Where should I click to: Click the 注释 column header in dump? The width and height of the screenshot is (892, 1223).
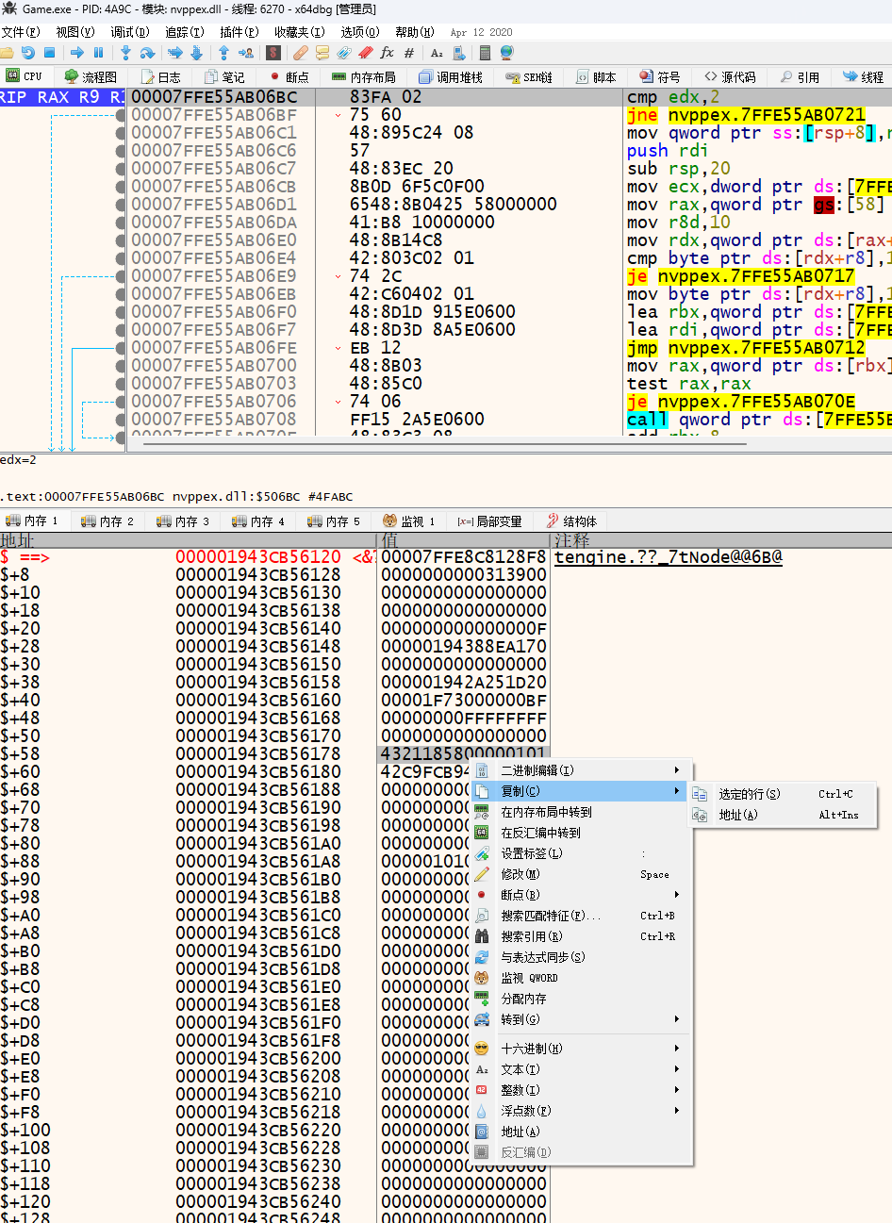(x=721, y=540)
